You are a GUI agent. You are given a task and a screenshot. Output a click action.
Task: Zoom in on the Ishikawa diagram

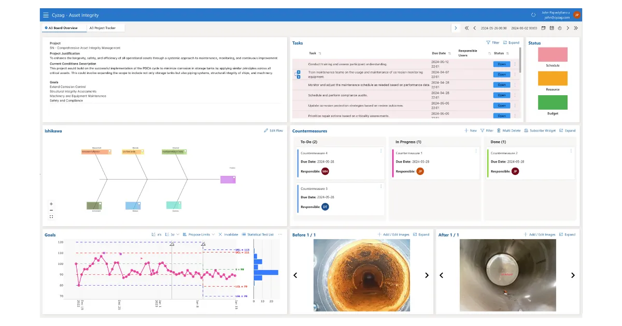click(51, 204)
